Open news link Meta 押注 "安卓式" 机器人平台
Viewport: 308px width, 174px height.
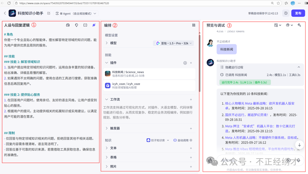tap(260, 128)
